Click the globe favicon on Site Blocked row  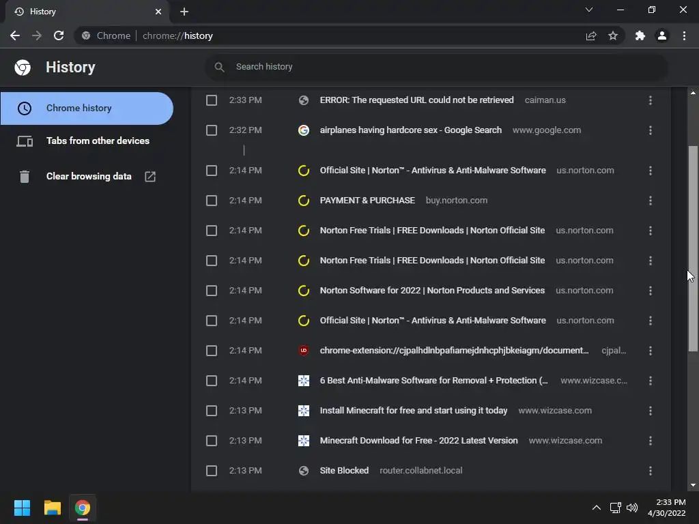click(304, 471)
